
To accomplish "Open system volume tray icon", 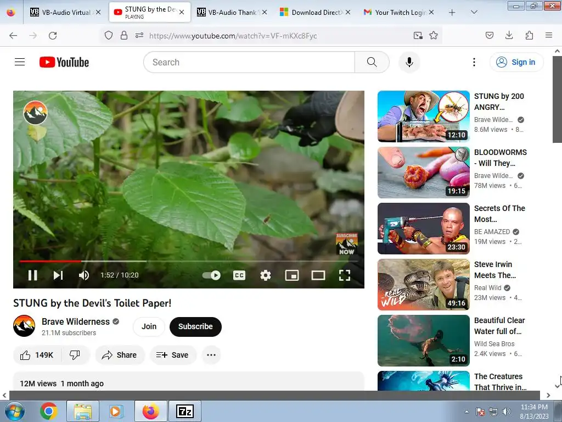I will pyautogui.click(x=507, y=412).
